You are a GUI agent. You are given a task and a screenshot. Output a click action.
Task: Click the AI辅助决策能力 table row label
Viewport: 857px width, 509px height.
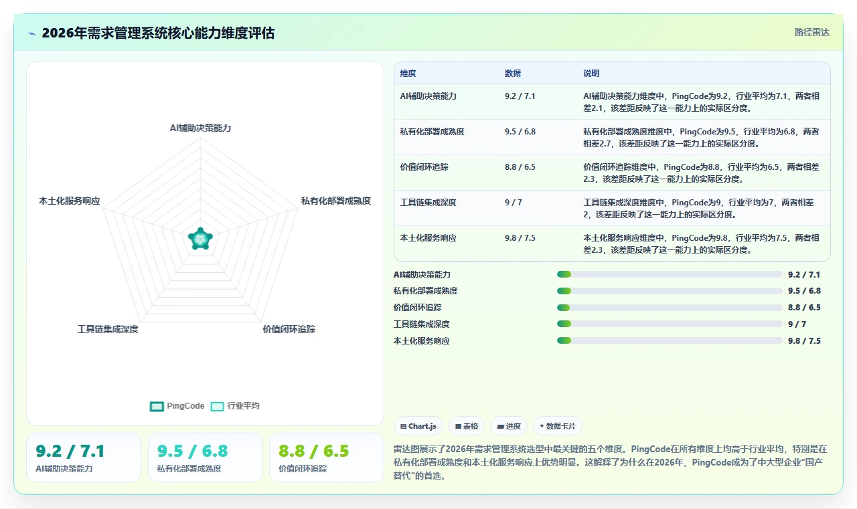pyautogui.click(x=428, y=96)
